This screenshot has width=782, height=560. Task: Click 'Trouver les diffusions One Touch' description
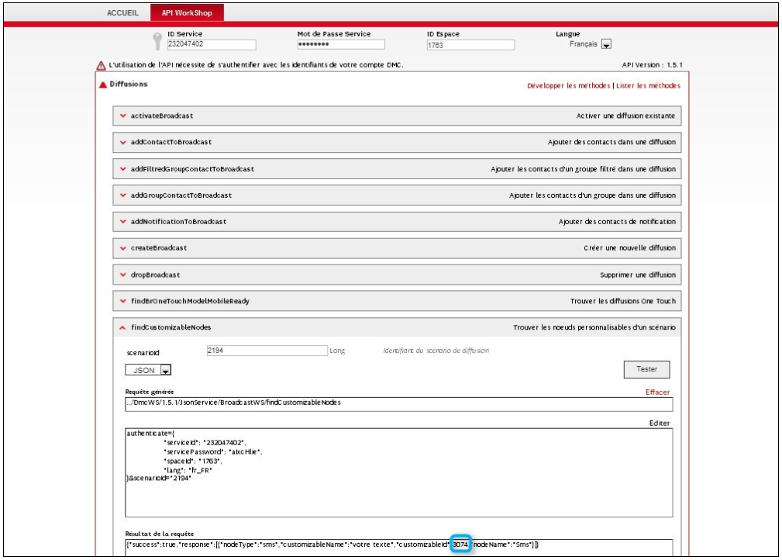pyautogui.click(x=623, y=302)
